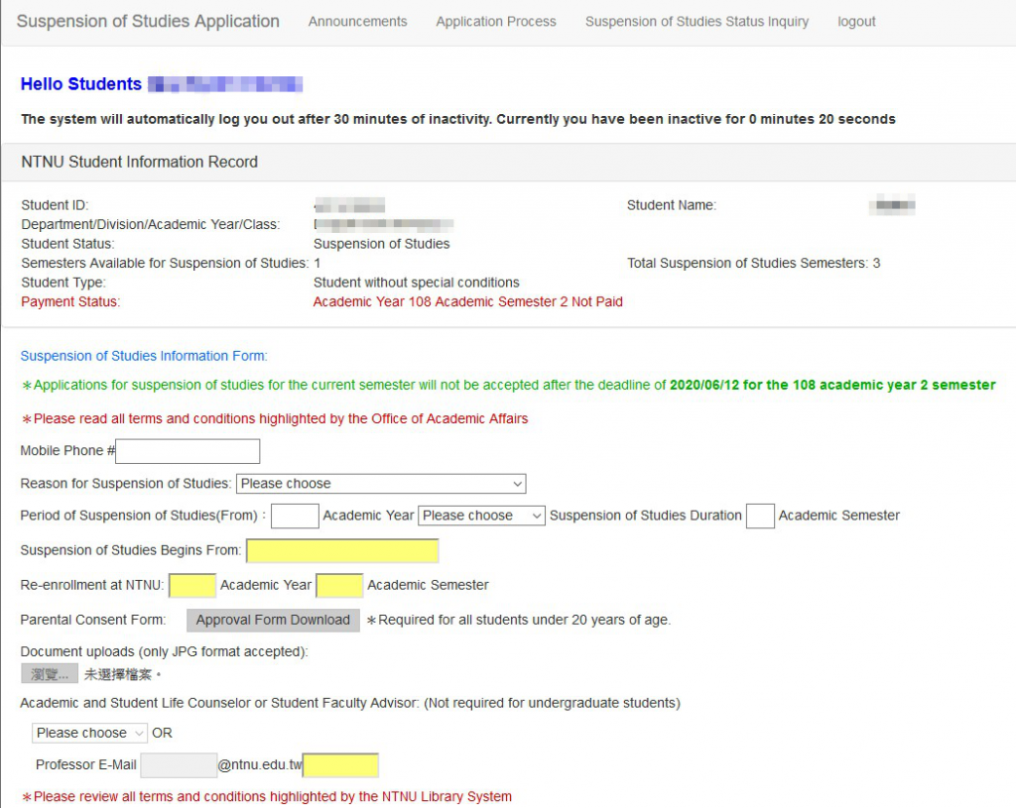Click the red Office of Academic Affairs terms notice
The height and width of the screenshot is (808, 1016).
tap(276, 419)
